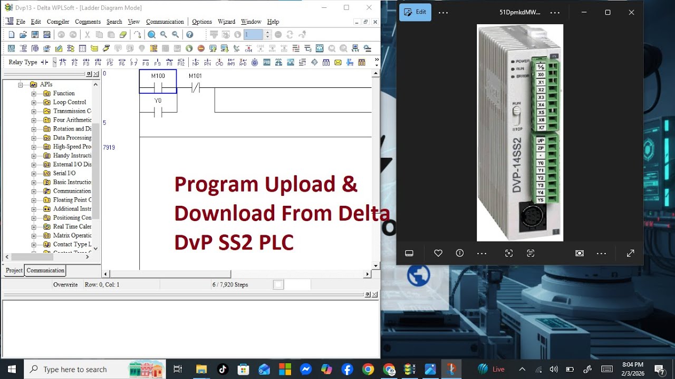
Task: Click the New file icon in WPLSoft toolbar
Action: coord(11,35)
